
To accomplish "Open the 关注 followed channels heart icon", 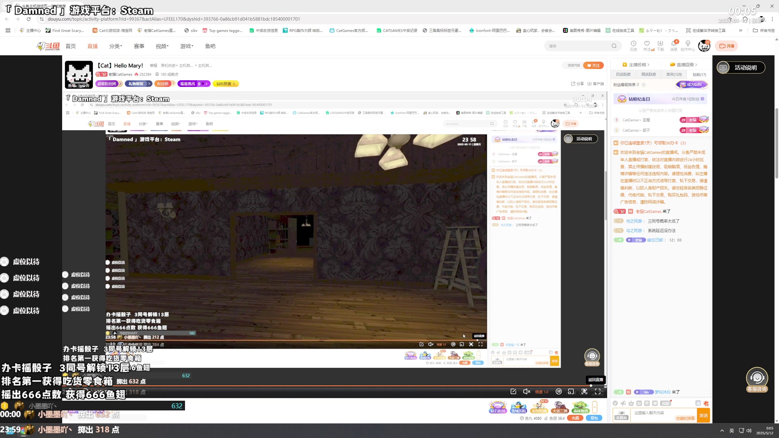I will [647, 44].
